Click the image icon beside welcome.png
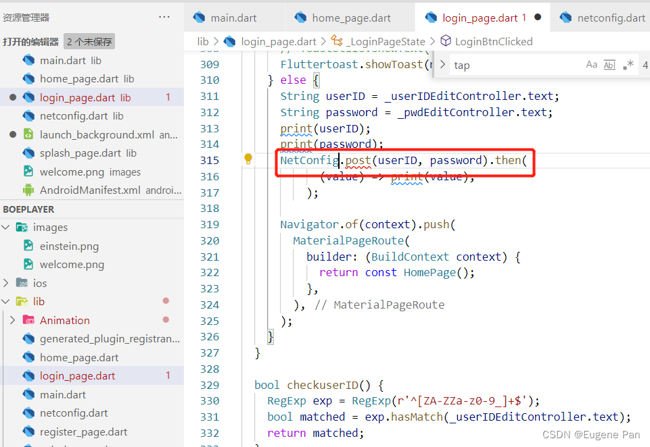The width and height of the screenshot is (650, 447). coord(28,172)
